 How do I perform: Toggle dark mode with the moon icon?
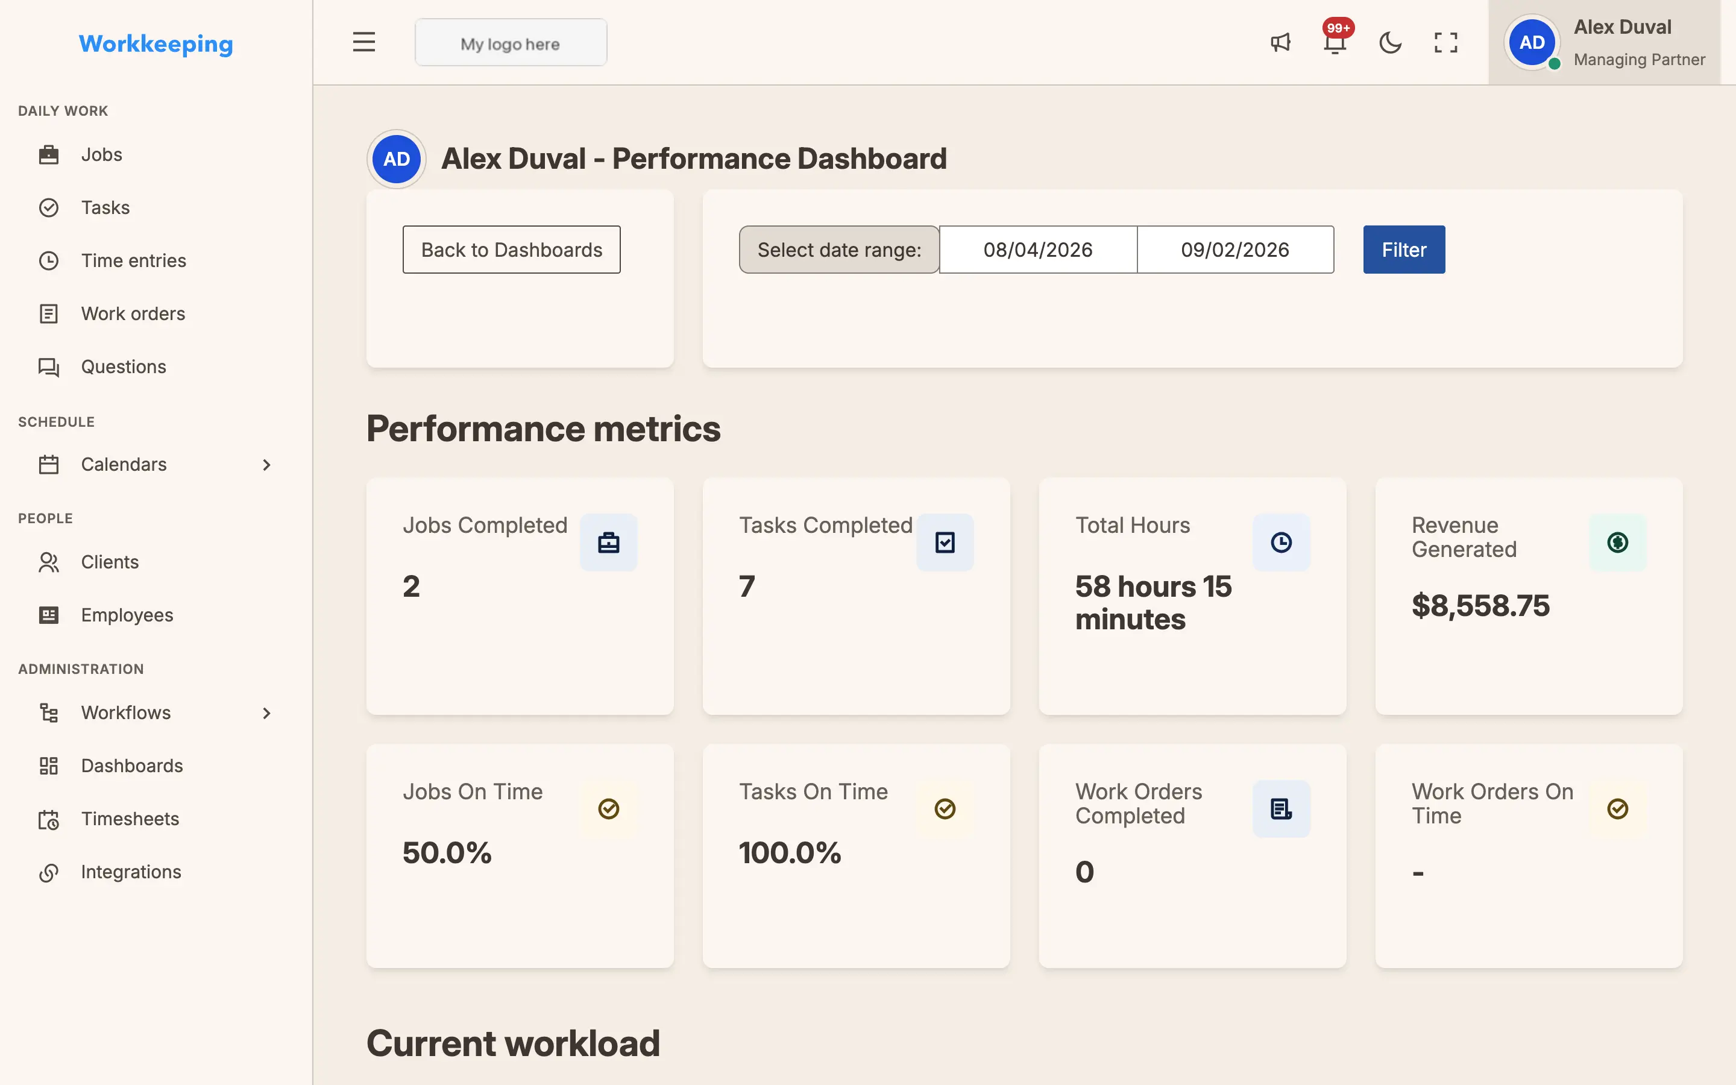[1390, 42]
